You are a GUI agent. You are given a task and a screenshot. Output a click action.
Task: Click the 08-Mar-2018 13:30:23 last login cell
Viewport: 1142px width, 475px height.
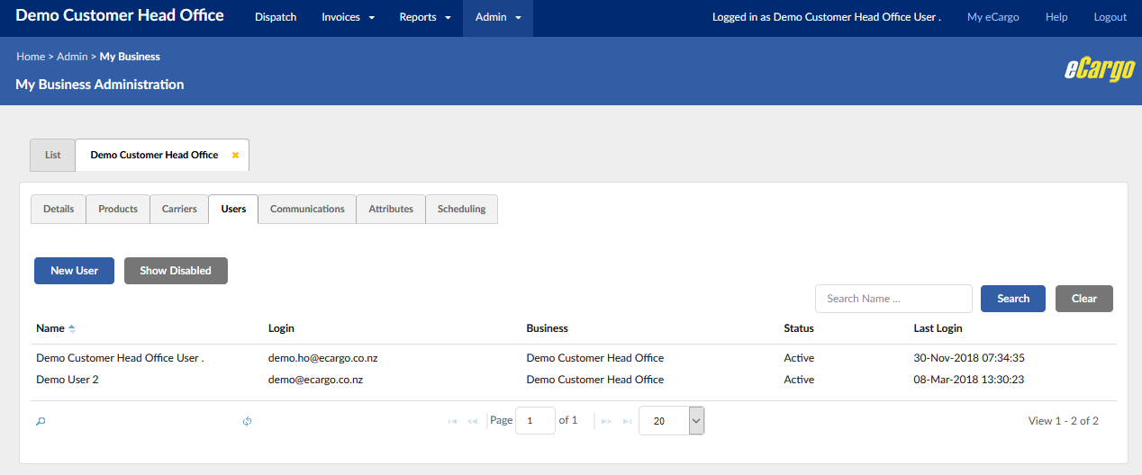[969, 380]
